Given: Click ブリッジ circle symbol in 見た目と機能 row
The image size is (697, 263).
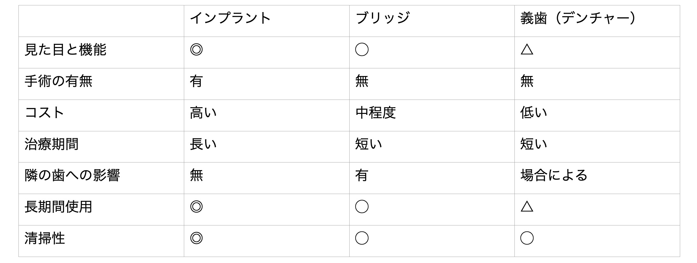Looking at the screenshot, I should pyautogui.click(x=362, y=50).
